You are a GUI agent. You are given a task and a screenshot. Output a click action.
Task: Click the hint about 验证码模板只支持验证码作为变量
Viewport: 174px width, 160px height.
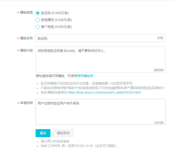pos(86,83)
